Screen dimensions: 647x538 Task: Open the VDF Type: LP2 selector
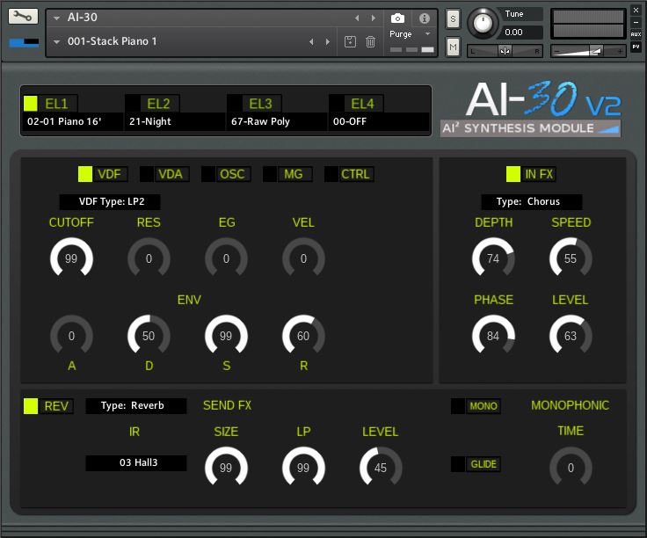110,202
